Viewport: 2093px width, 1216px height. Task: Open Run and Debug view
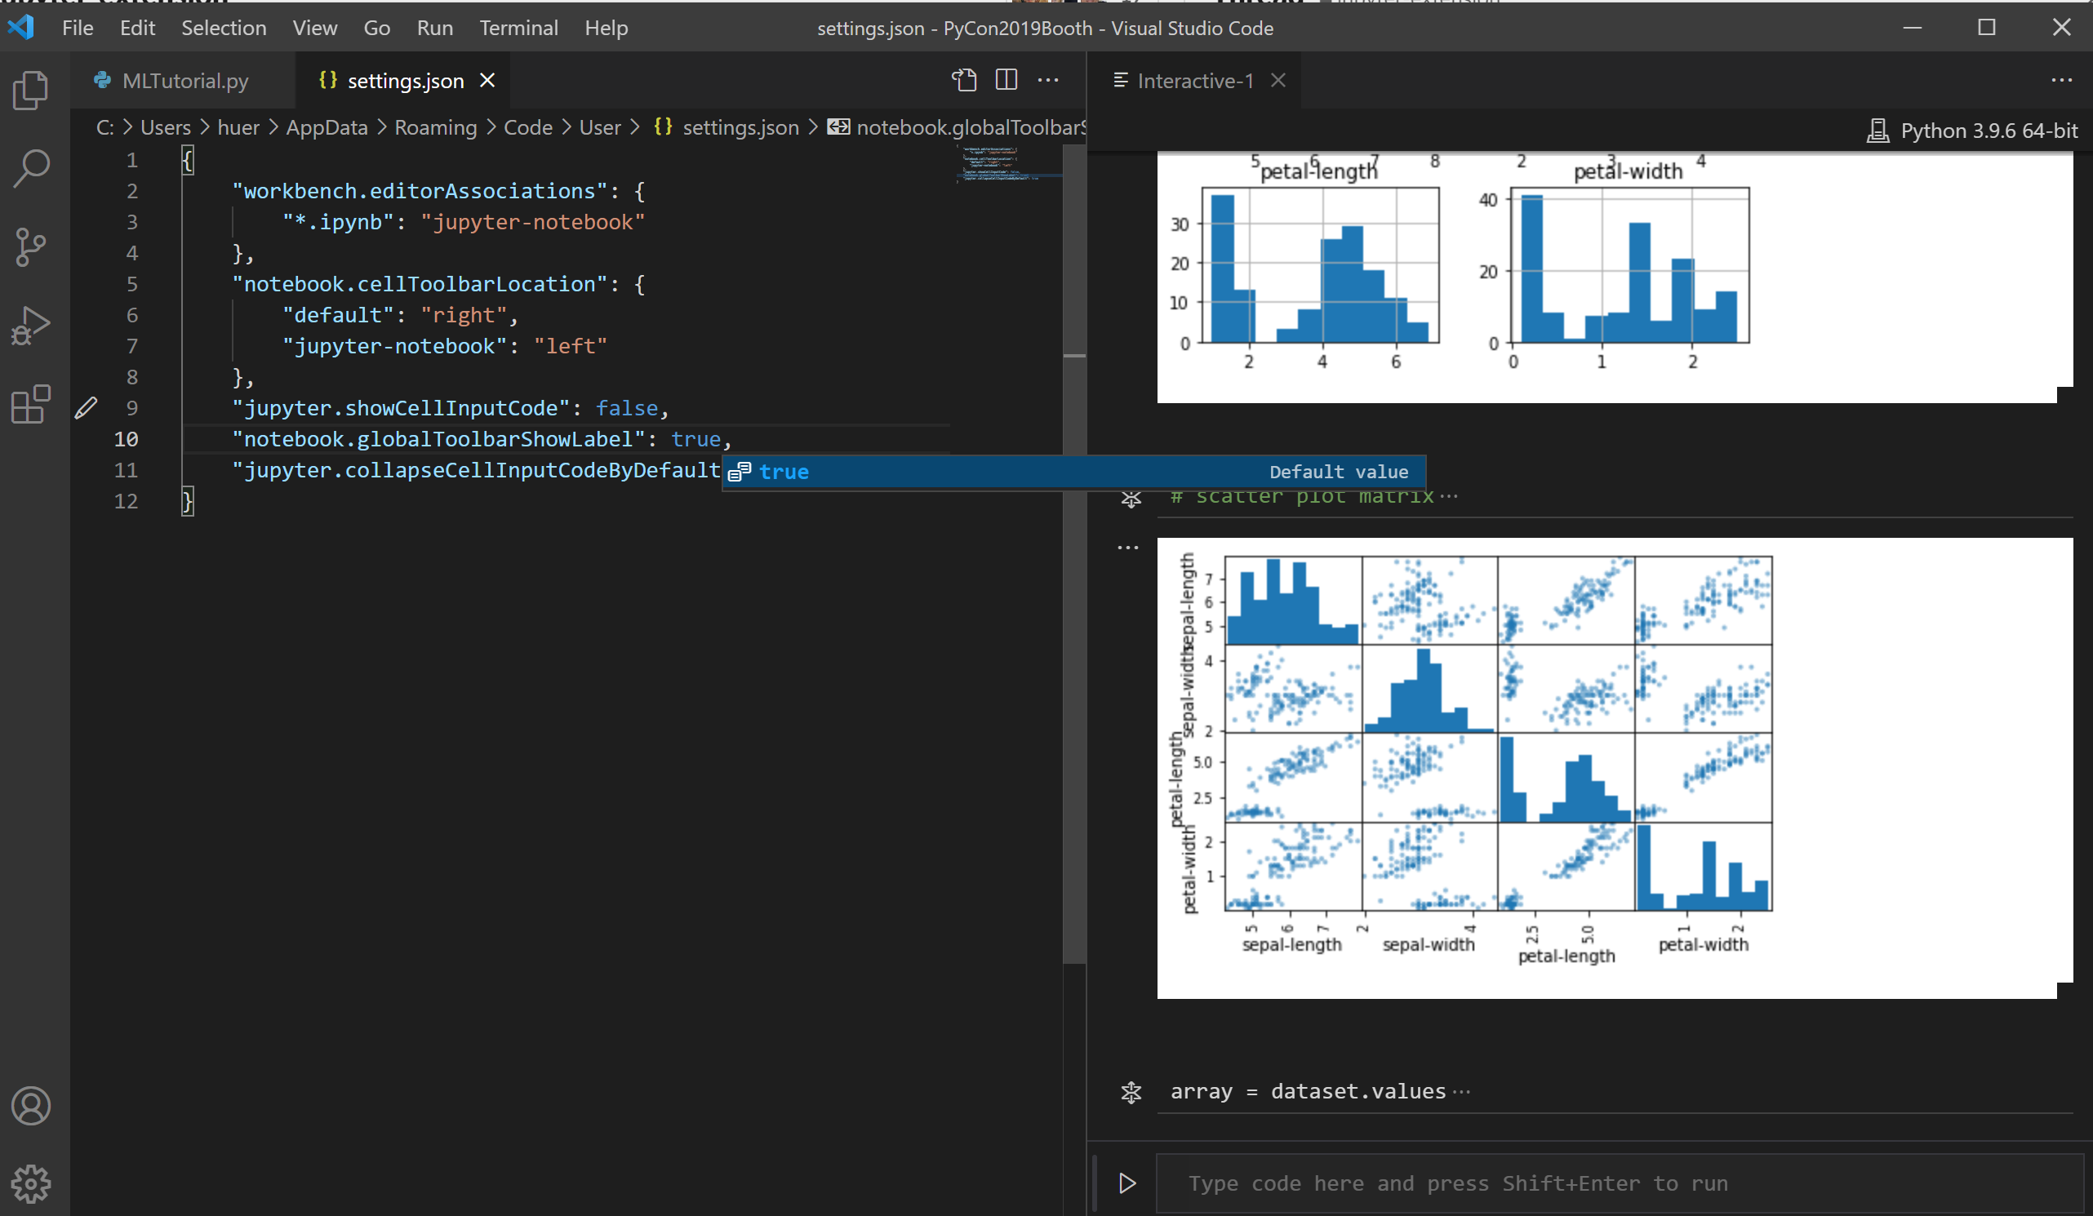31,326
